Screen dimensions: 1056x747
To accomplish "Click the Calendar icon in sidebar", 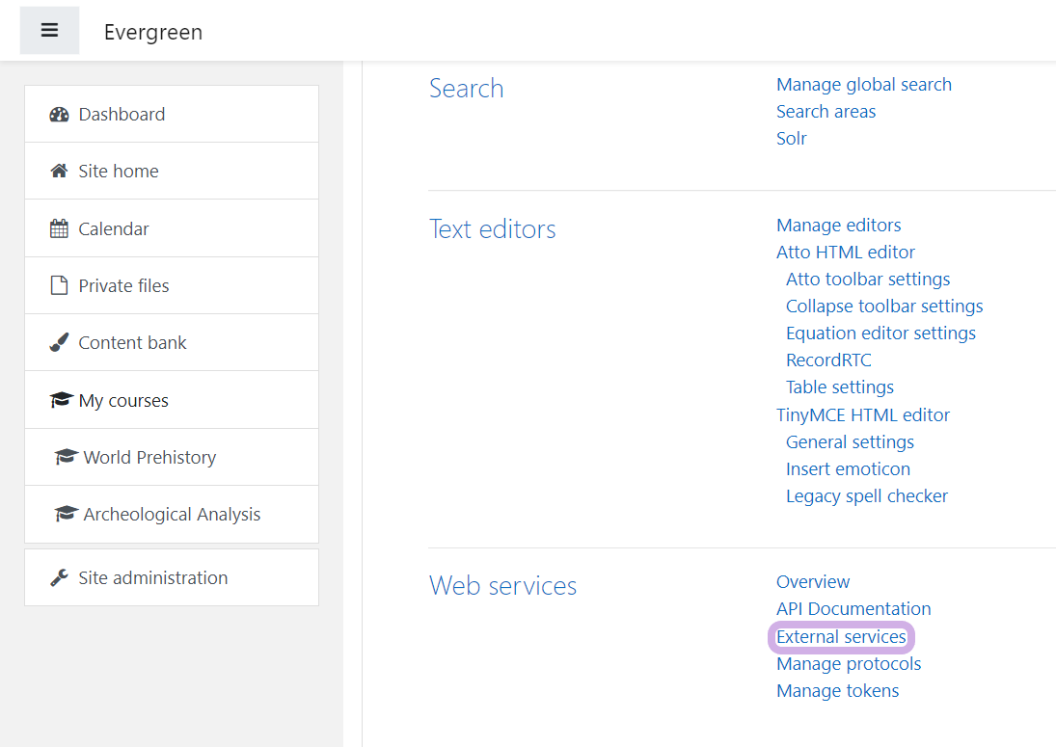I will pyautogui.click(x=60, y=229).
